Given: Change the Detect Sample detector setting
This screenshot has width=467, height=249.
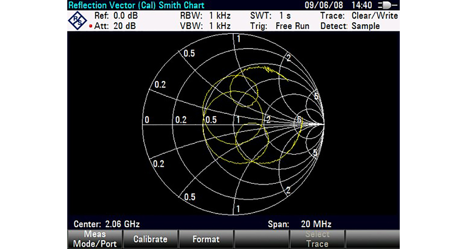Looking at the screenshot, I should [350, 26].
